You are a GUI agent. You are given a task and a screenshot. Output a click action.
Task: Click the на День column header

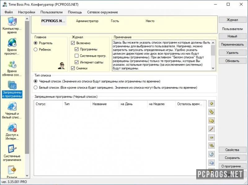[x=133, y=104]
